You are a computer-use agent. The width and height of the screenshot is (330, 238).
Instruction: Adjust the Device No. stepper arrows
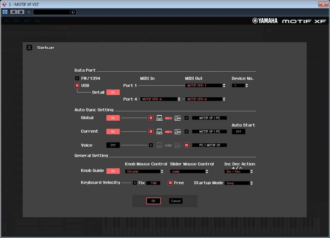tap(247, 85)
